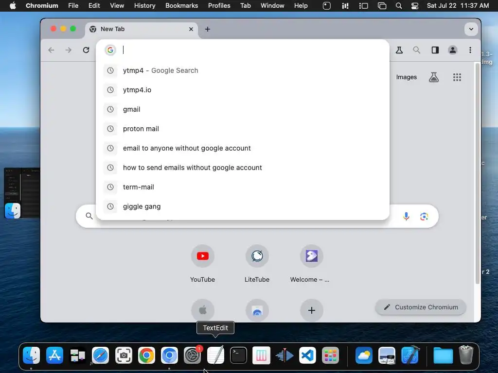Viewport: 498px width, 373px height.
Task: Open Launchpad from the Dock
Action: point(330,355)
